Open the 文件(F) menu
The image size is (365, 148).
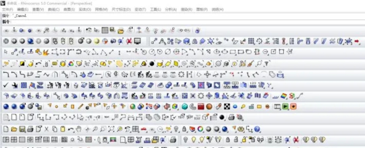tap(7, 9)
